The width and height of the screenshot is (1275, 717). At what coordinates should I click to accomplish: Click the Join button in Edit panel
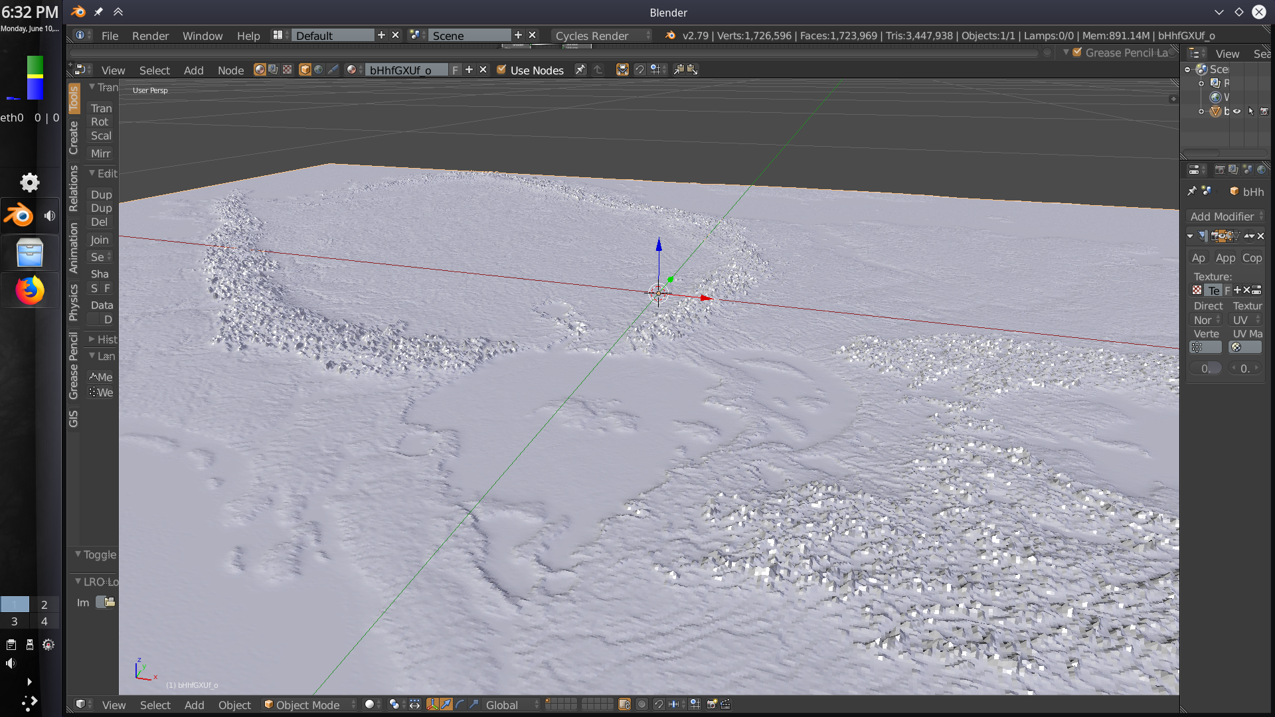click(x=100, y=240)
